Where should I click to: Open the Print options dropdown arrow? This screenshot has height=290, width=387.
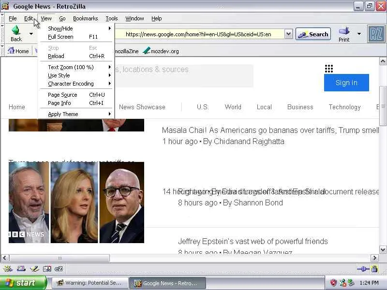[x=359, y=34]
